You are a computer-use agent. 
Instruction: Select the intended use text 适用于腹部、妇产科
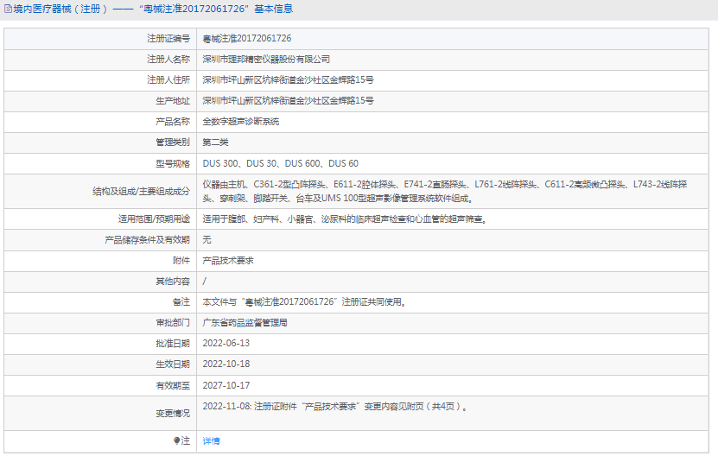[x=346, y=218]
